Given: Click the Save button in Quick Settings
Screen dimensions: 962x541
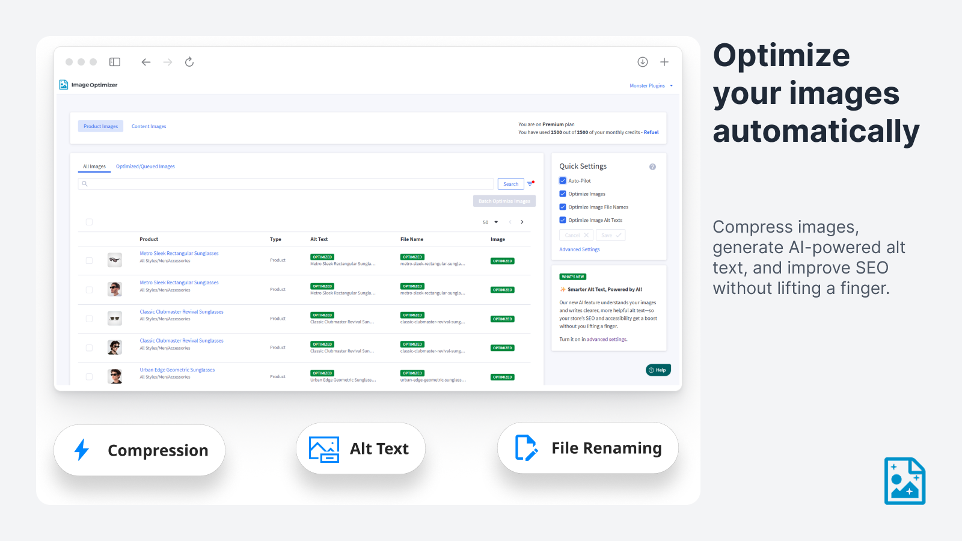Looking at the screenshot, I should [611, 235].
